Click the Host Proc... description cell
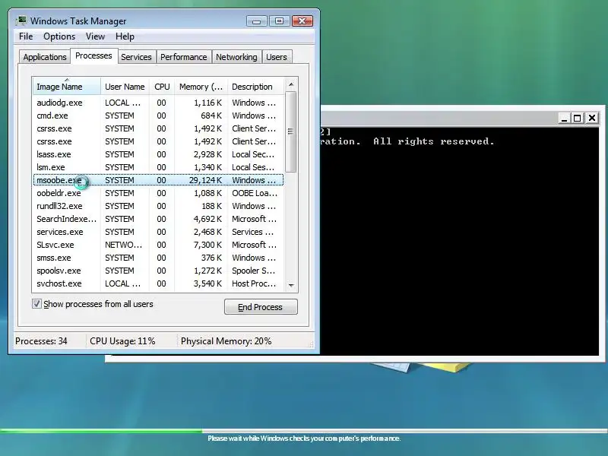Viewport: 608px width, 456px height. click(x=254, y=283)
